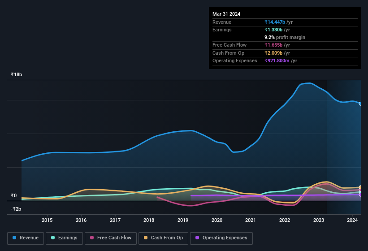Click the ₹18b y-axis label
Screen dimensions: 368x251
tap(17, 74)
